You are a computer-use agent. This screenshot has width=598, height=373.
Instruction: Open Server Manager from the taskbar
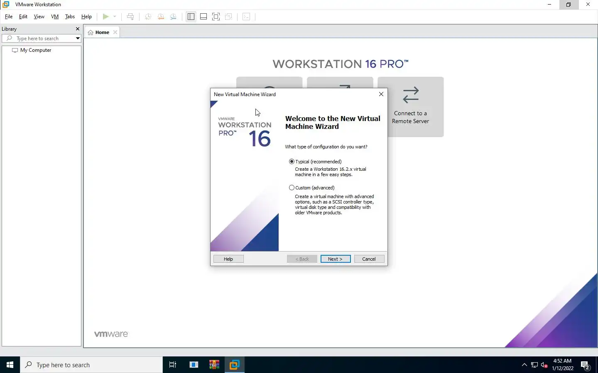click(x=194, y=365)
